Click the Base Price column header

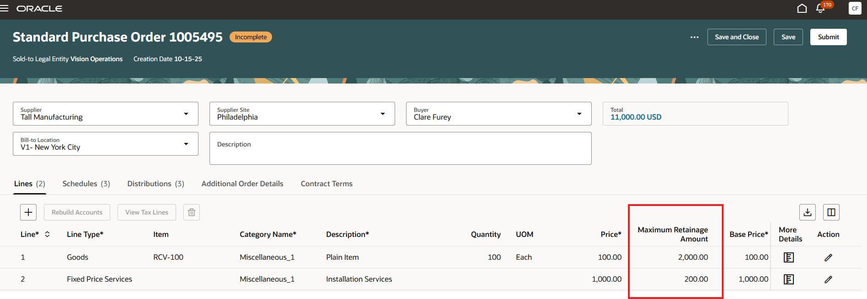[749, 234]
